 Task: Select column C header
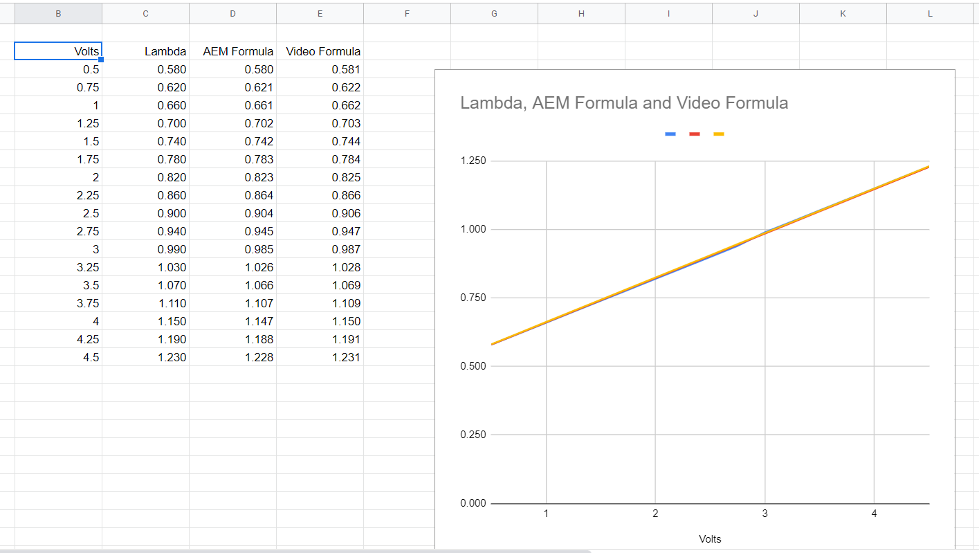coord(145,13)
